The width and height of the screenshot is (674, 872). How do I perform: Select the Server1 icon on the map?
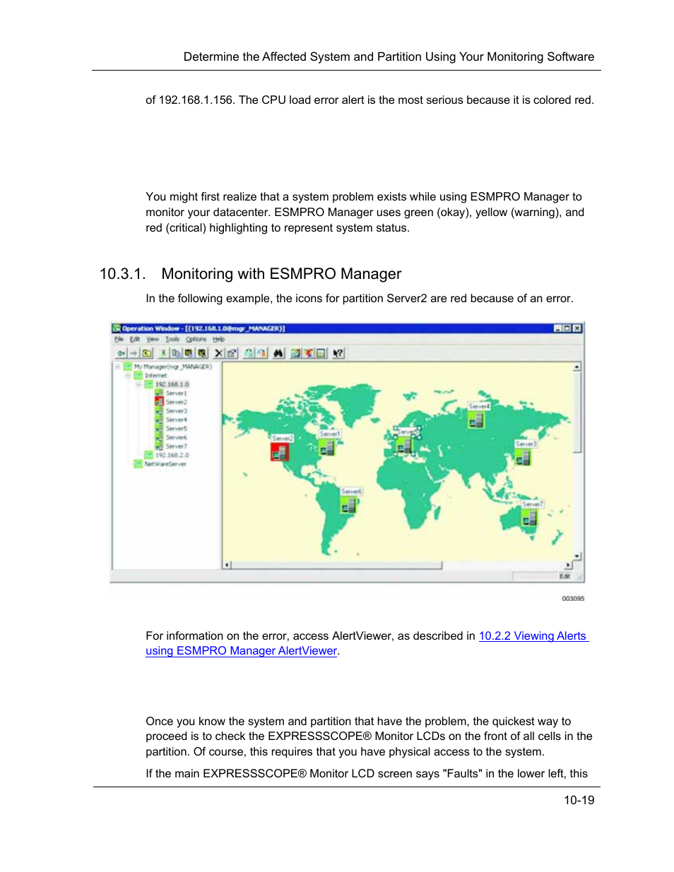(x=327, y=447)
